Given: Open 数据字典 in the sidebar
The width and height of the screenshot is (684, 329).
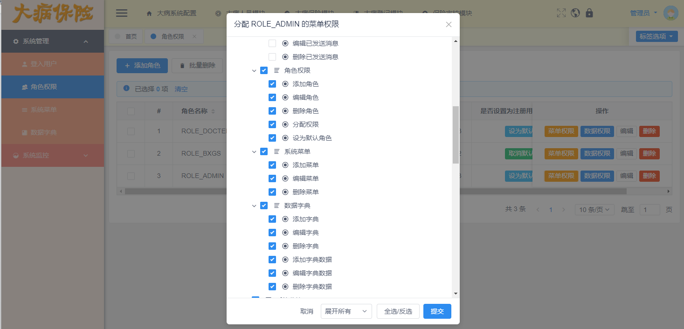Looking at the screenshot, I should pyautogui.click(x=52, y=132).
